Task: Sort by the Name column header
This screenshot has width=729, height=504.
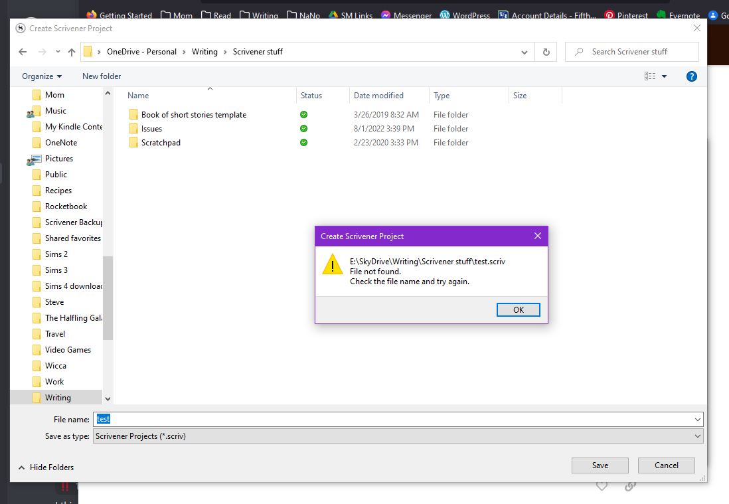Action: pyautogui.click(x=138, y=96)
